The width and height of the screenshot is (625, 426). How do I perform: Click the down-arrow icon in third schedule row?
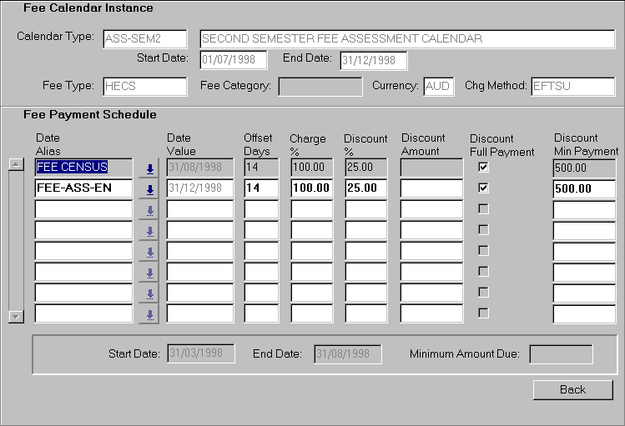point(149,210)
